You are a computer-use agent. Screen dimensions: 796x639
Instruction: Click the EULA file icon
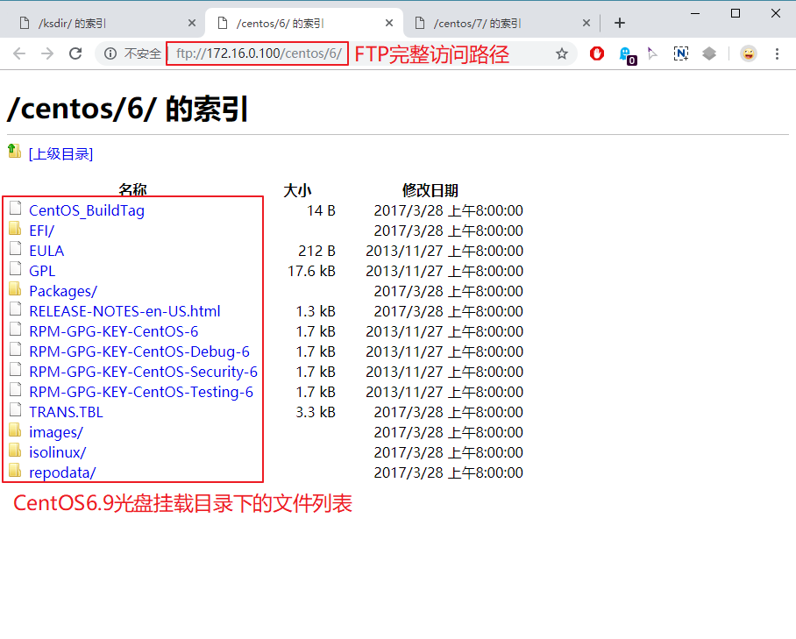[x=15, y=248]
